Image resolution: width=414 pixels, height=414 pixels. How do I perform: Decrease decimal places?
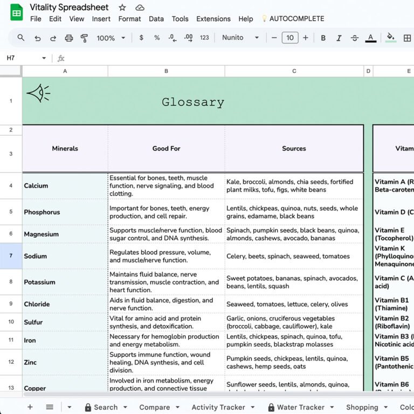click(172, 38)
